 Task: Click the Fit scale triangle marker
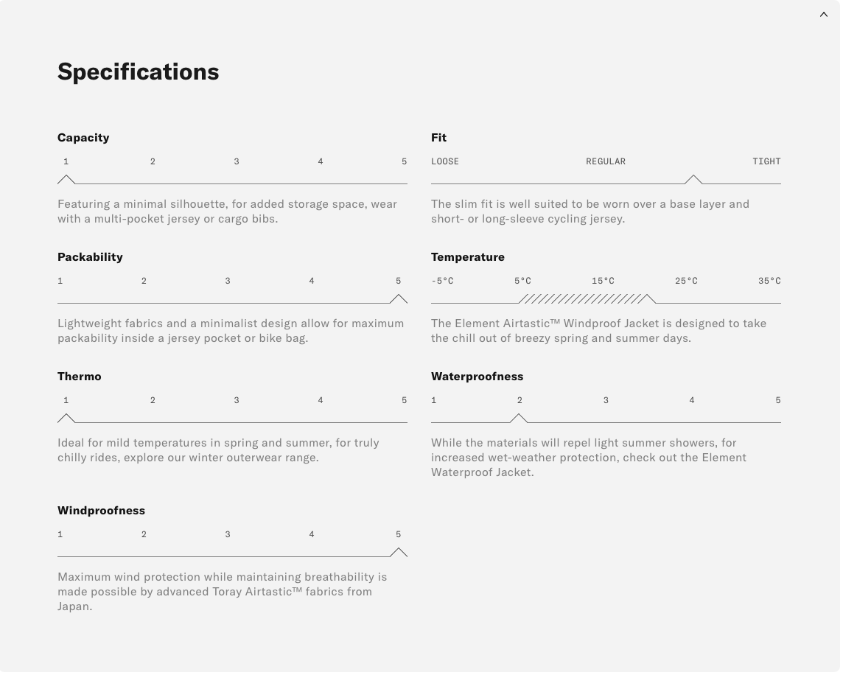(693, 180)
